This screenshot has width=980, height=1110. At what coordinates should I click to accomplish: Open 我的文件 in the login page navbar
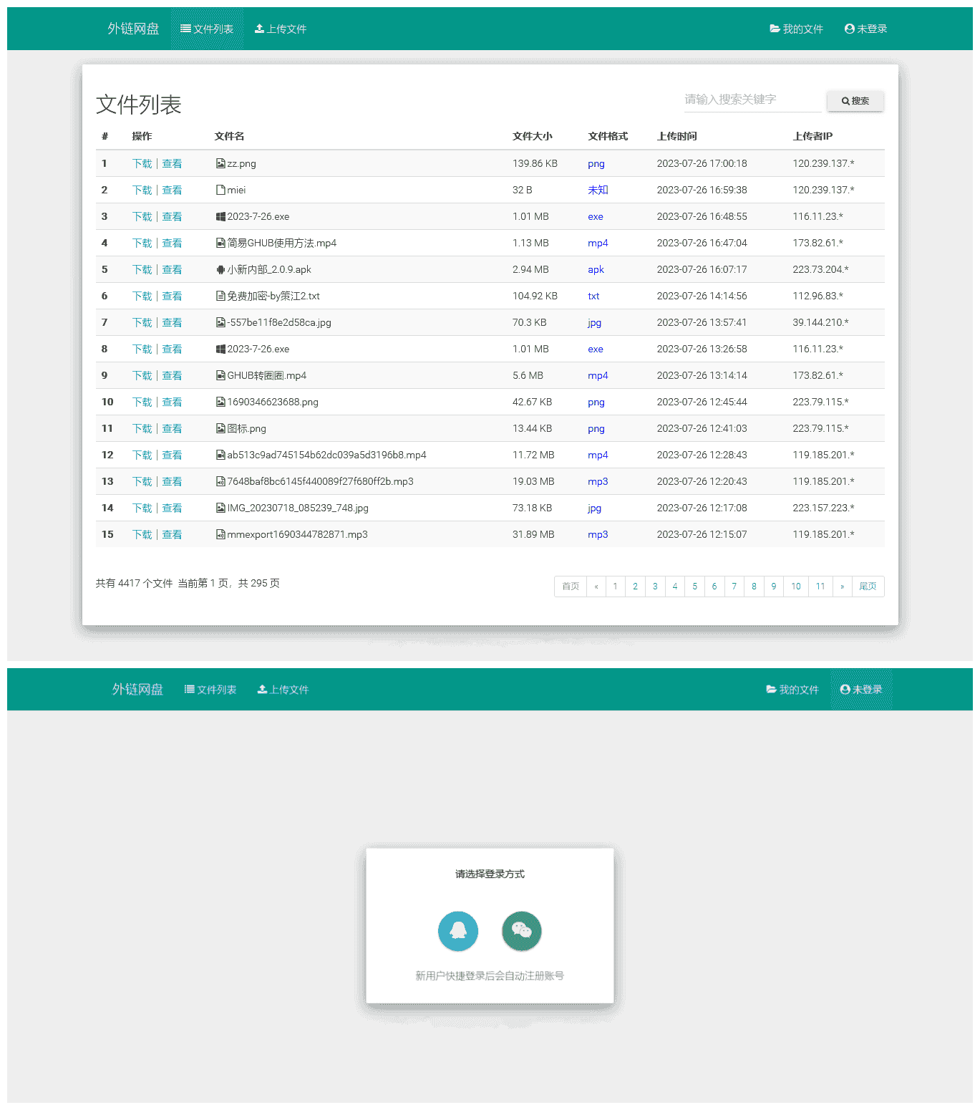point(792,690)
